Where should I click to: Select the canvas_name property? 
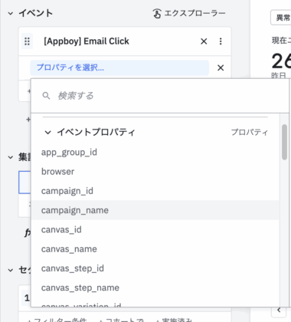(155, 249)
